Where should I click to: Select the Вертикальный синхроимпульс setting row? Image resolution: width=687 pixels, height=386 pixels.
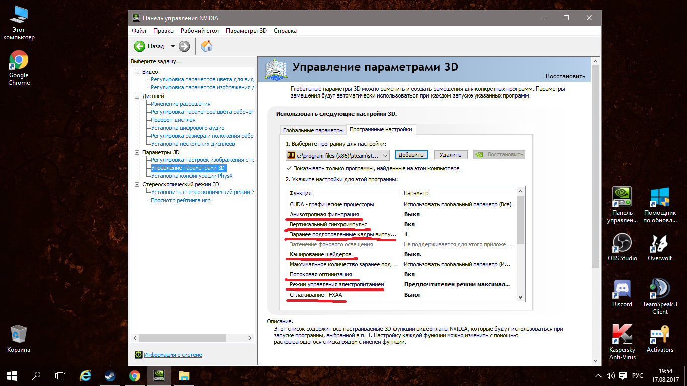tap(401, 224)
